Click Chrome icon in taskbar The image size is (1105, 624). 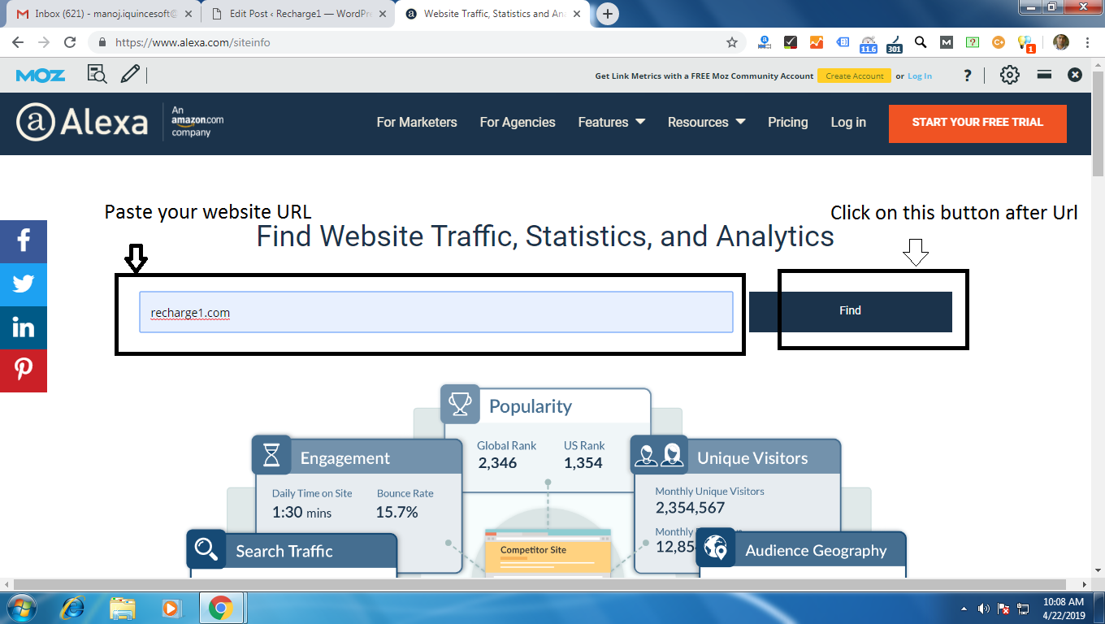tap(220, 608)
